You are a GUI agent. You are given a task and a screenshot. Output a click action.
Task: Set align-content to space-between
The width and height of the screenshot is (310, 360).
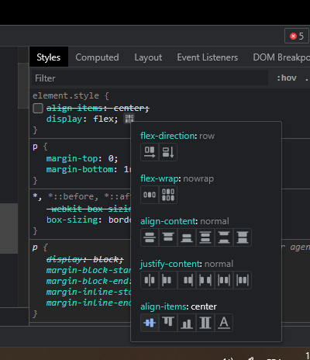pos(224,237)
